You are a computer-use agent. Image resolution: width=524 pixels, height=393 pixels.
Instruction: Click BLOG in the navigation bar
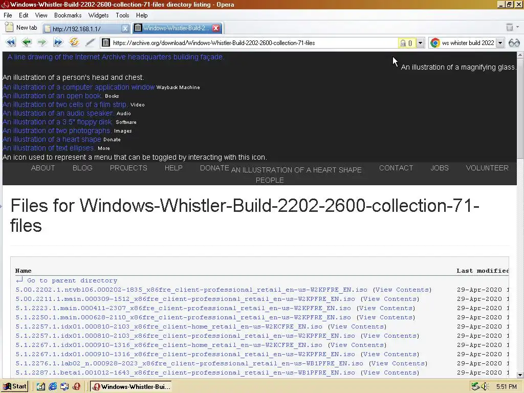click(x=82, y=168)
